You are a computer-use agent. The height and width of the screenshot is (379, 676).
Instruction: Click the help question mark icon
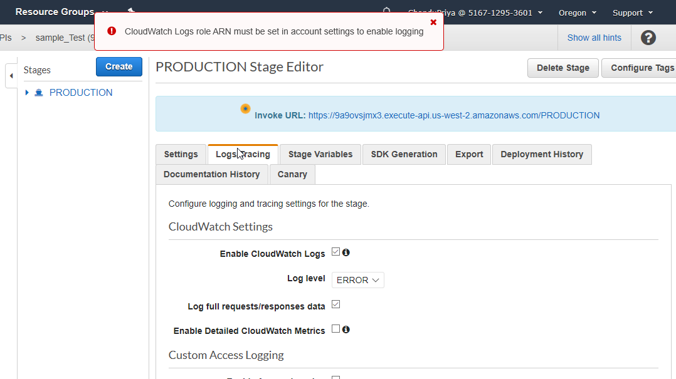pos(648,37)
